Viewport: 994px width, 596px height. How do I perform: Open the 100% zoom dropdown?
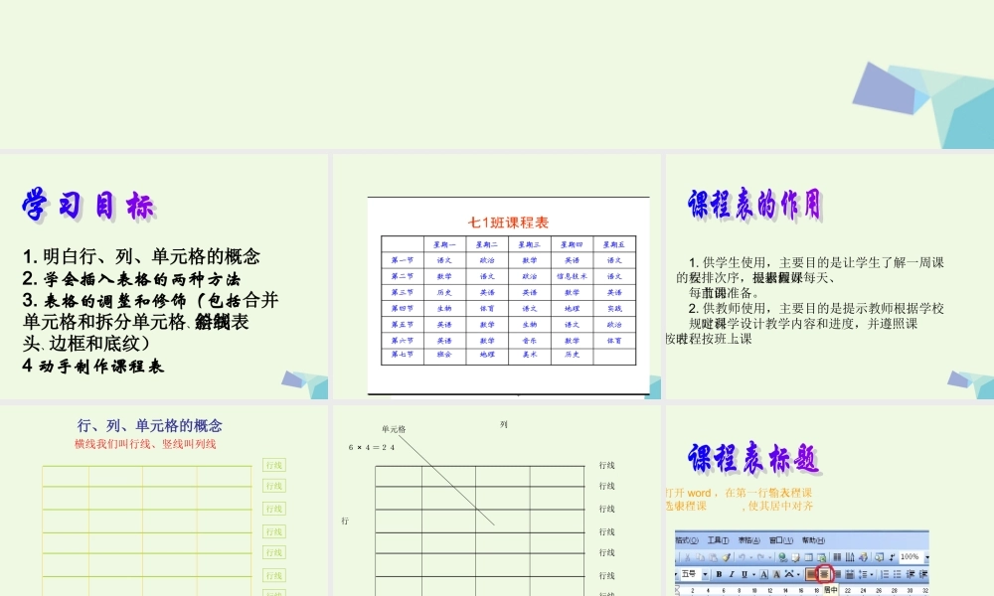pyautogui.click(x=927, y=556)
